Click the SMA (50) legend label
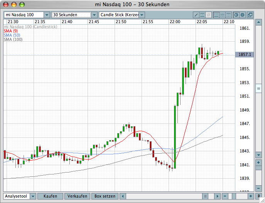Viewport: 265px width, 203px height. click(x=12, y=35)
